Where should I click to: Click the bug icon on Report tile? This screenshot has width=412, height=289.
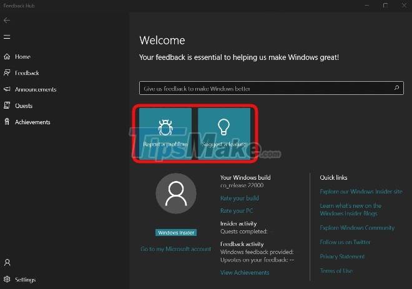pyautogui.click(x=165, y=127)
